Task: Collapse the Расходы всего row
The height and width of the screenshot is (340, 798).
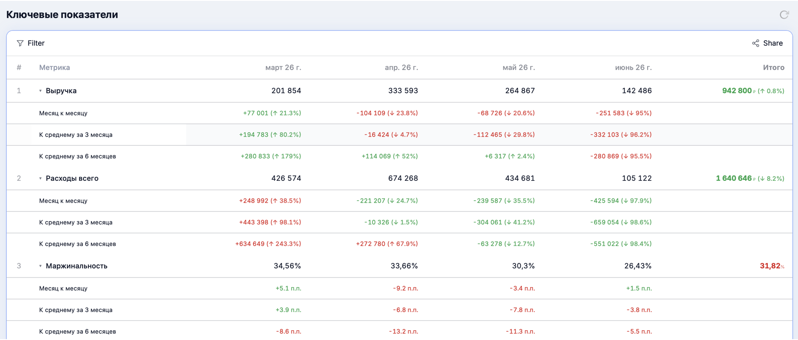Action: 40,179
